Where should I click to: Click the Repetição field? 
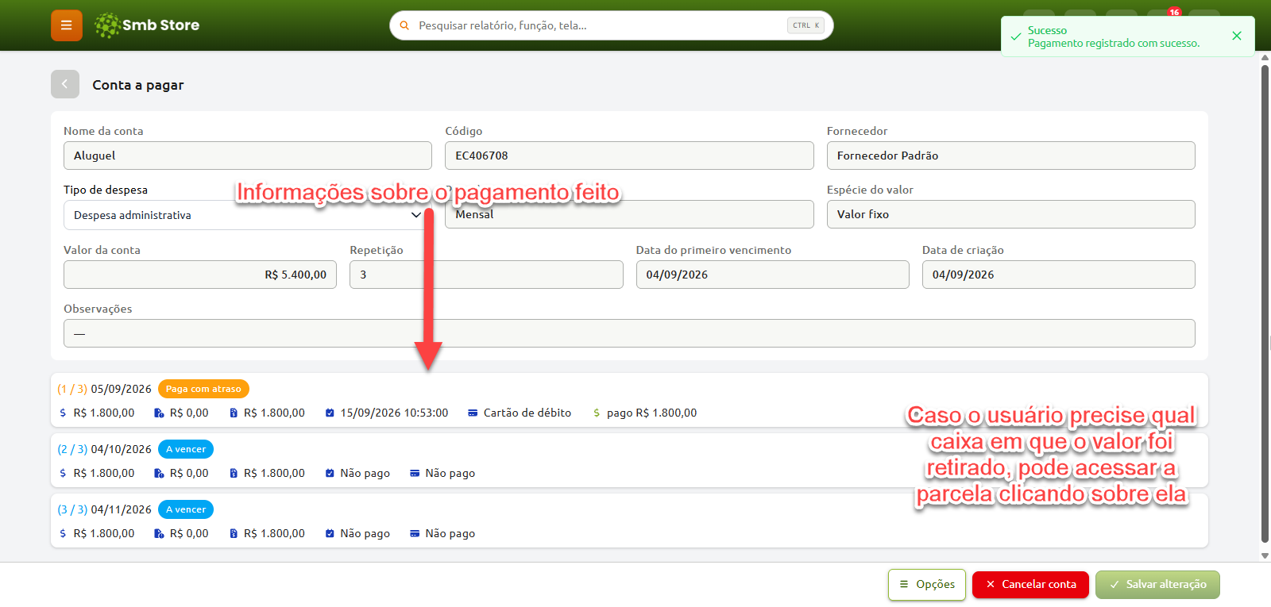point(486,275)
